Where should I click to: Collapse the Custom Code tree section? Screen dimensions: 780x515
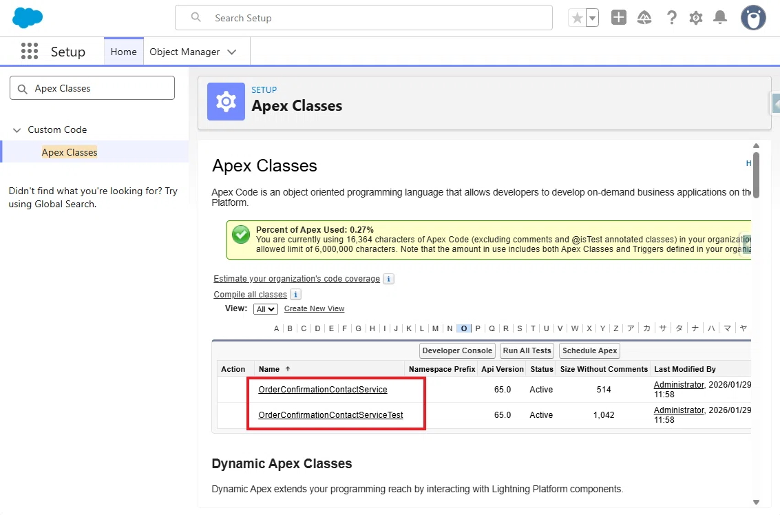17,130
